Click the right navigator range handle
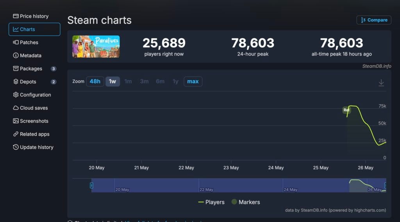This screenshot has width=400, height=222. pos(386,186)
